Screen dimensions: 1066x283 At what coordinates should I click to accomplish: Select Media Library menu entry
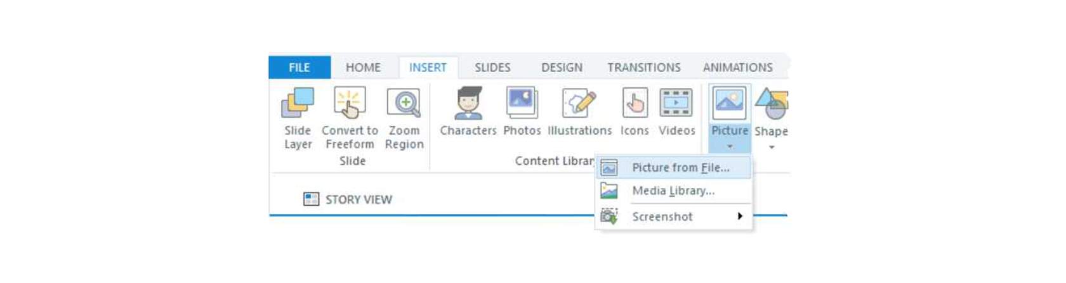[674, 191]
